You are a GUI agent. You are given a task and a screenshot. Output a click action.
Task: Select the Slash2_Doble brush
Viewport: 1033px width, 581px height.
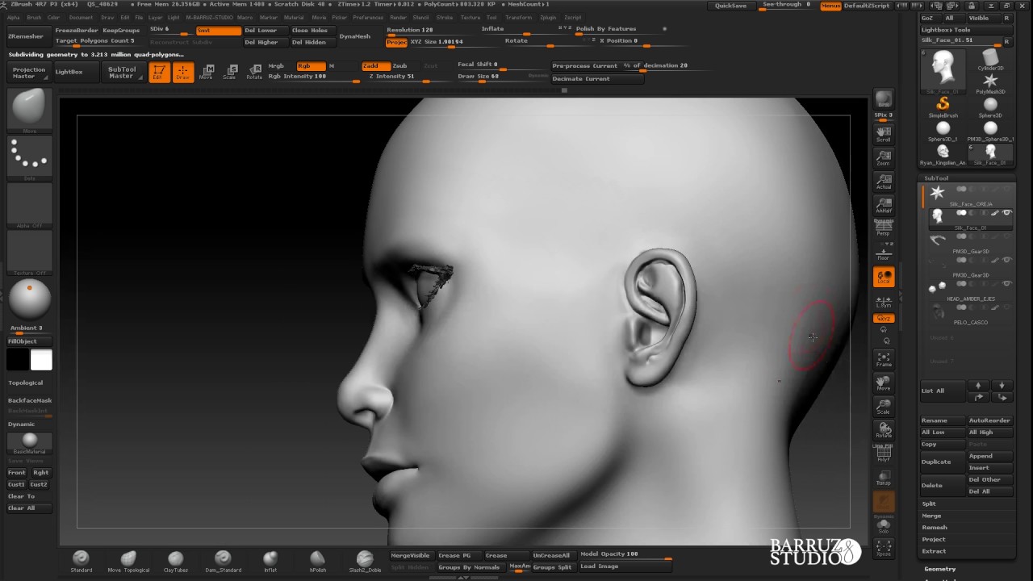(365, 562)
